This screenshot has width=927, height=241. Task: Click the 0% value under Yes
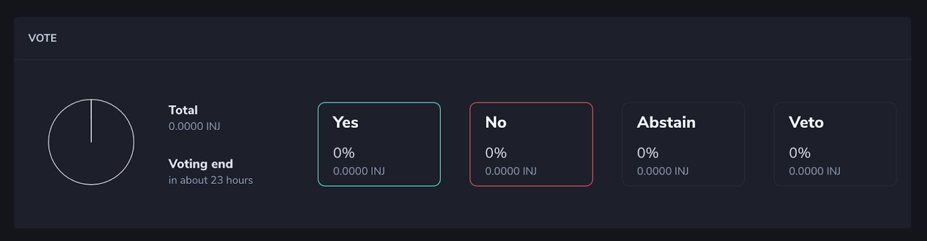(344, 153)
